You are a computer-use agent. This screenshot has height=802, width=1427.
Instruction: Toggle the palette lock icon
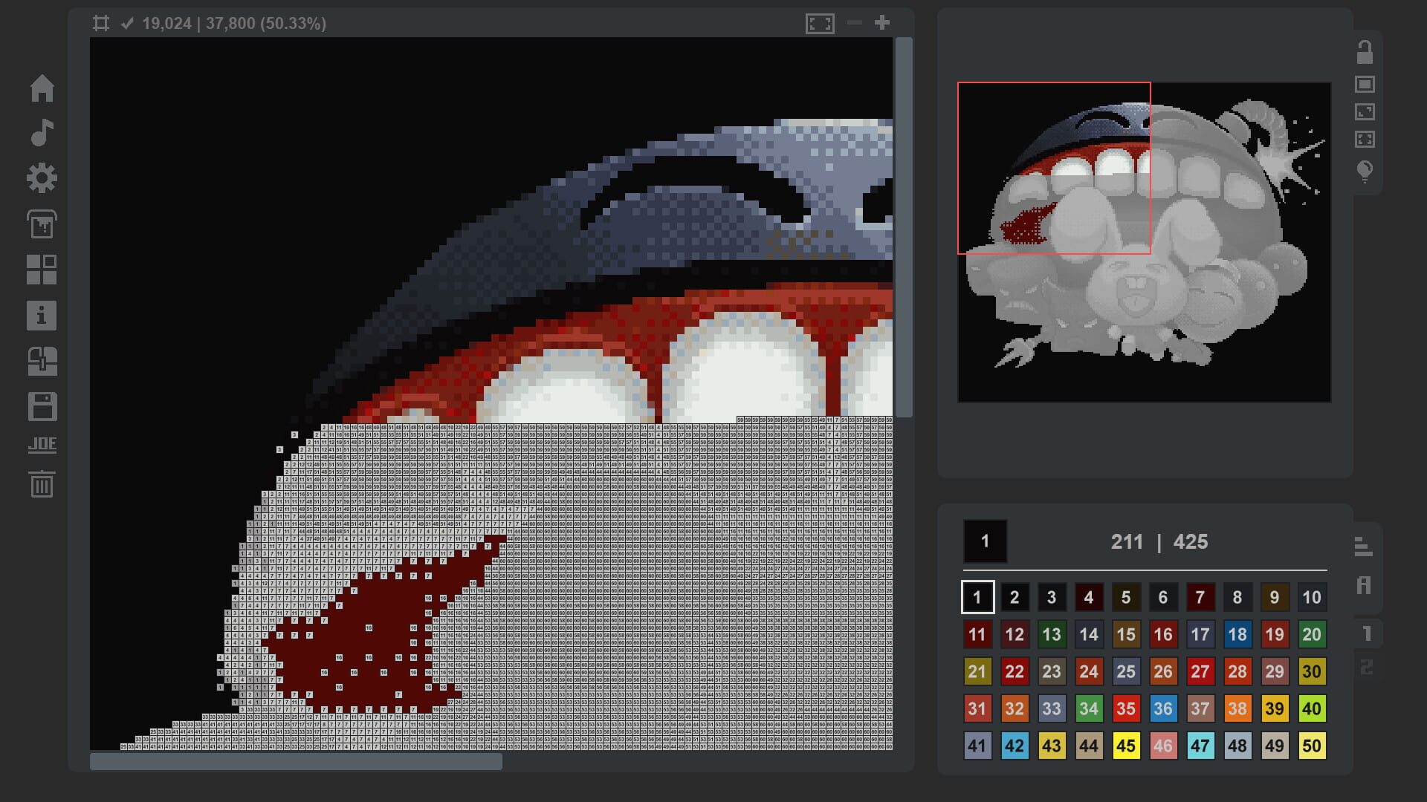[1365, 50]
